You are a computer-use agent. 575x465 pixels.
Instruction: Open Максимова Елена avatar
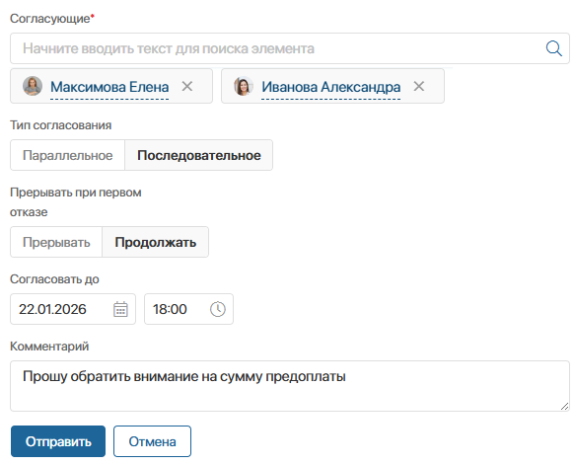33,86
